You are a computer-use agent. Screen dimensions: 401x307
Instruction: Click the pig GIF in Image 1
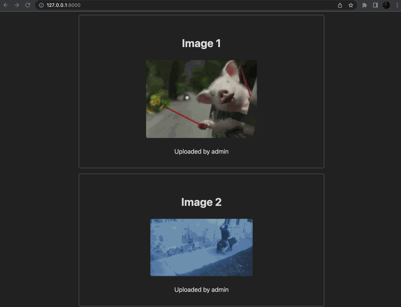coord(201,99)
